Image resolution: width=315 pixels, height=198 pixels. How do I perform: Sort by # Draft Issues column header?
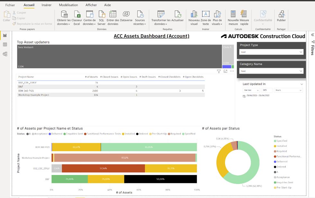[148, 77]
